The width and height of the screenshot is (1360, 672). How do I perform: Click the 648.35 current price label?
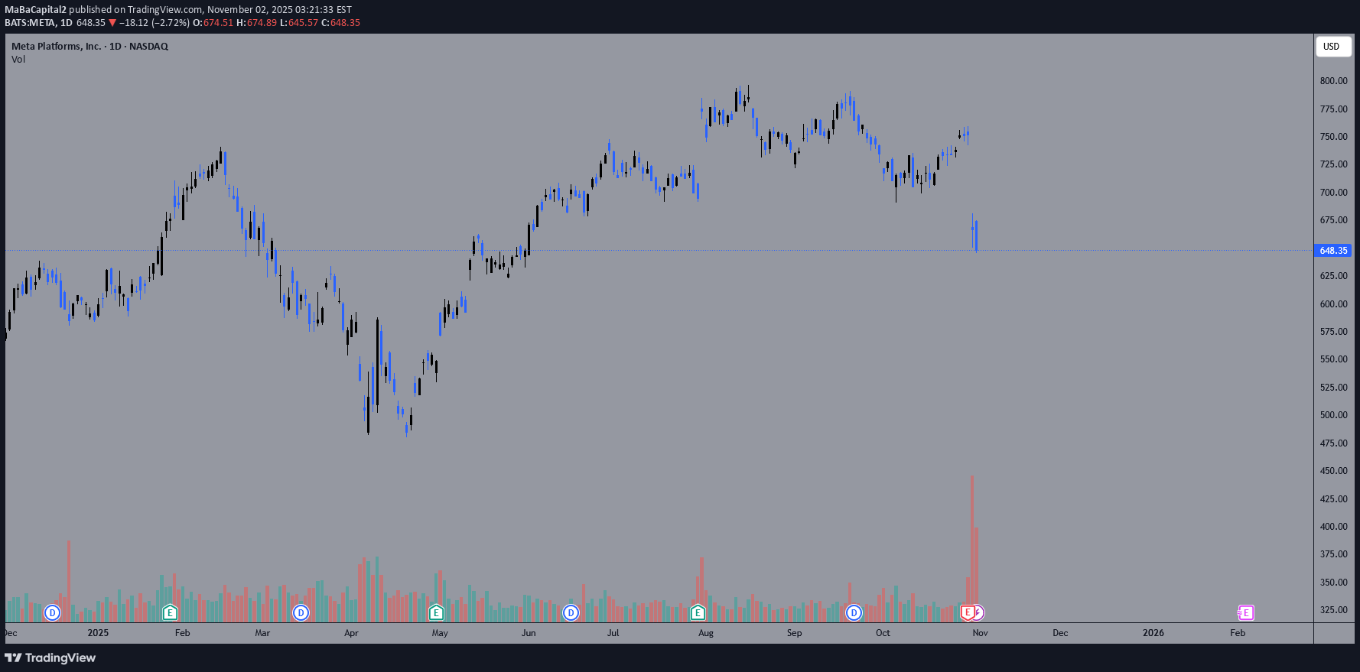pos(1333,251)
